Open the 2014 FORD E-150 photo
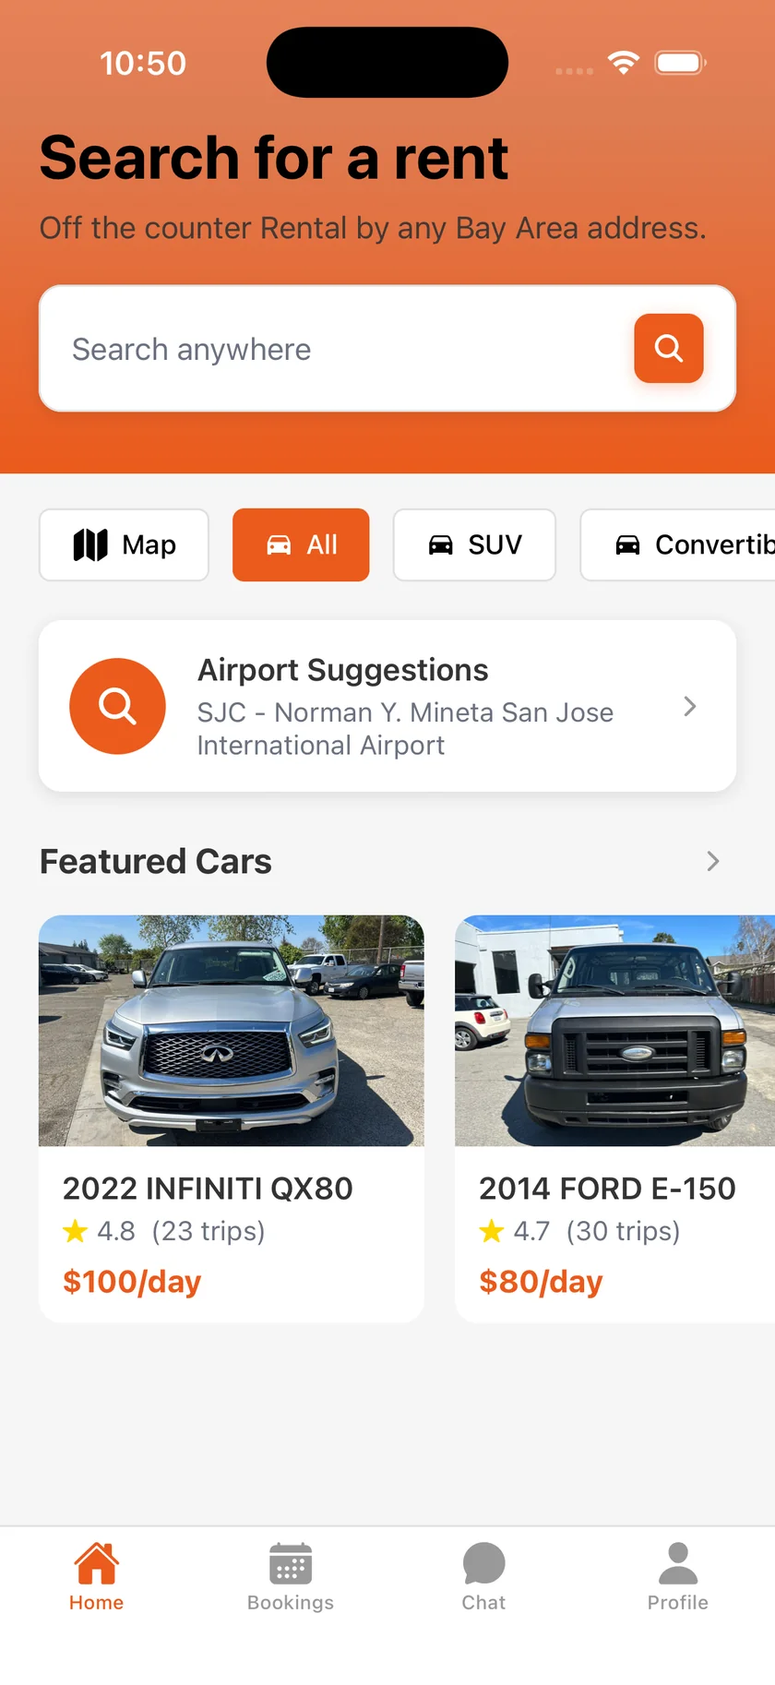Viewport: 775px width, 1685px height. 614,1030
